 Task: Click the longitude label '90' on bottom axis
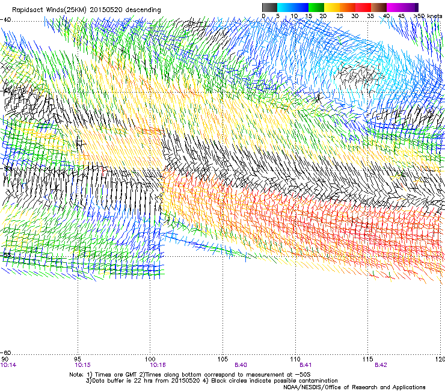tap(5, 359)
